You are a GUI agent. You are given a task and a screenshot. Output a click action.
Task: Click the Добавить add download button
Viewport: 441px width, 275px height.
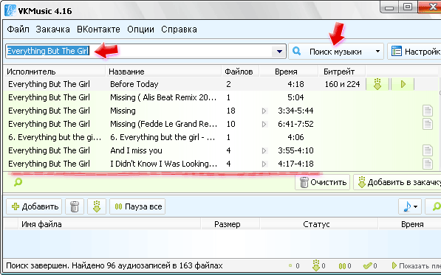coord(34,207)
